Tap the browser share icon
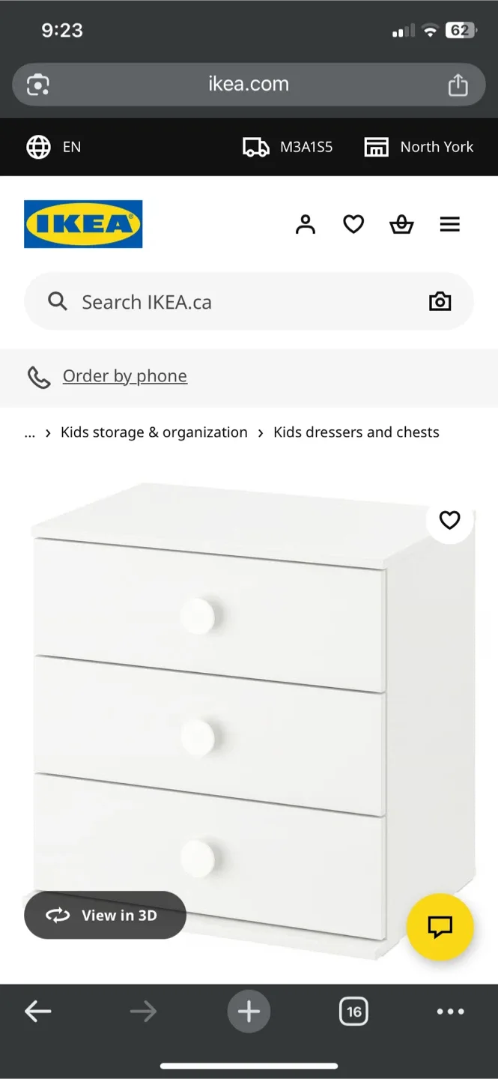The height and width of the screenshot is (1079, 498). pos(458,85)
